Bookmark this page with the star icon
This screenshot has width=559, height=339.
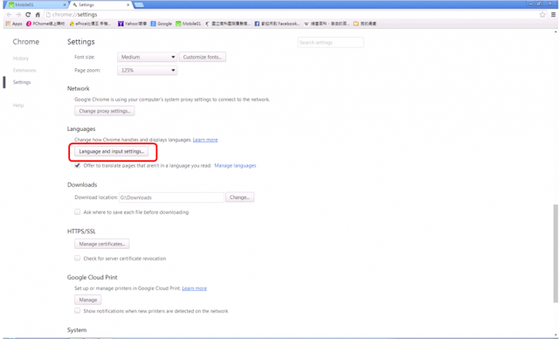point(542,15)
